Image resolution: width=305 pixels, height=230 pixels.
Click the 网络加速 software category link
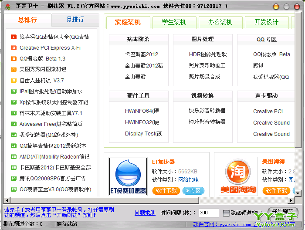pyautogui.click(x=188, y=179)
